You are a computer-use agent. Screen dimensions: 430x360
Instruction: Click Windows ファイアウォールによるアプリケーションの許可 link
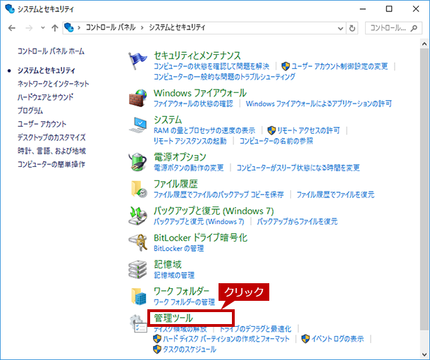tap(319, 104)
